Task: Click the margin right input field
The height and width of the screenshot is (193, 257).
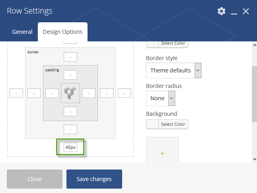Action: click(125, 93)
